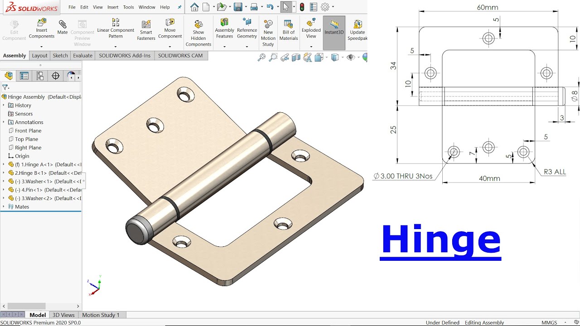Click the feature tree horizontal scrollbar
Screen dimensions: 580x326
pos(26,306)
